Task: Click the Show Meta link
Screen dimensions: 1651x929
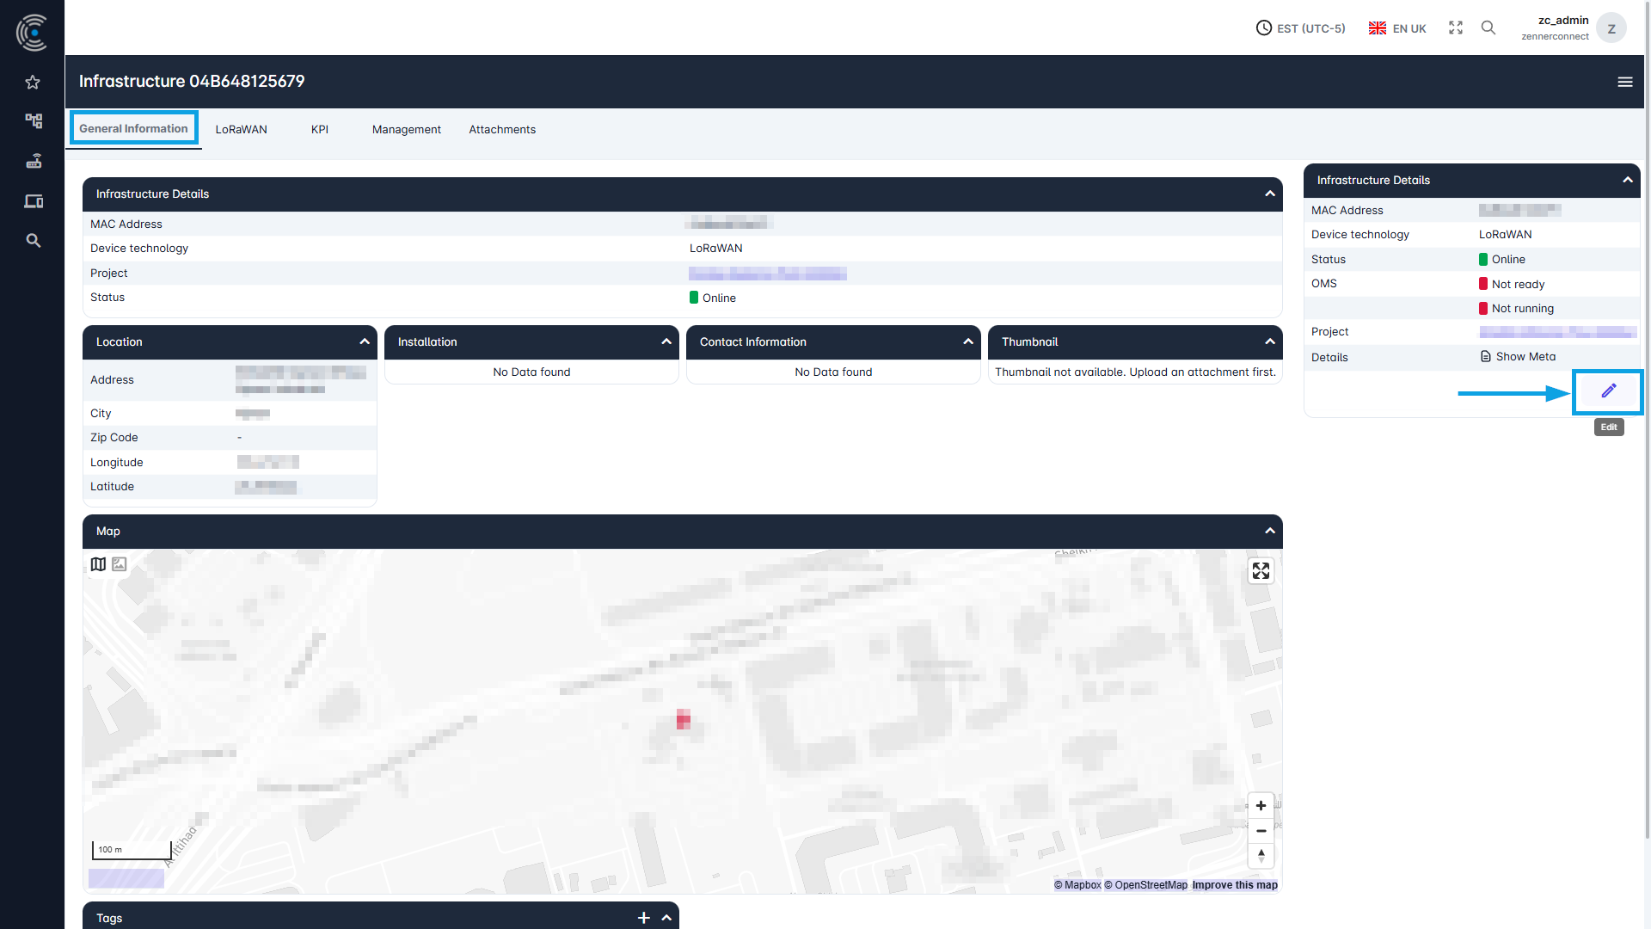Action: [1525, 356]
